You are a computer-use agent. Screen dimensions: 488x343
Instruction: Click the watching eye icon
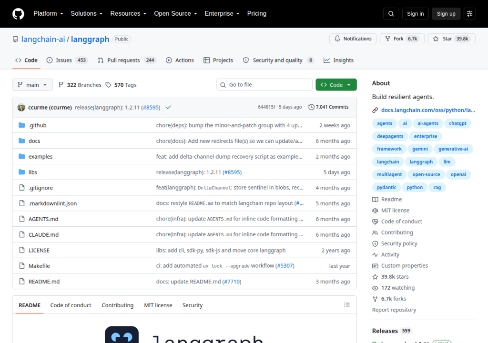pyautogui.click(x=375, y=288)
